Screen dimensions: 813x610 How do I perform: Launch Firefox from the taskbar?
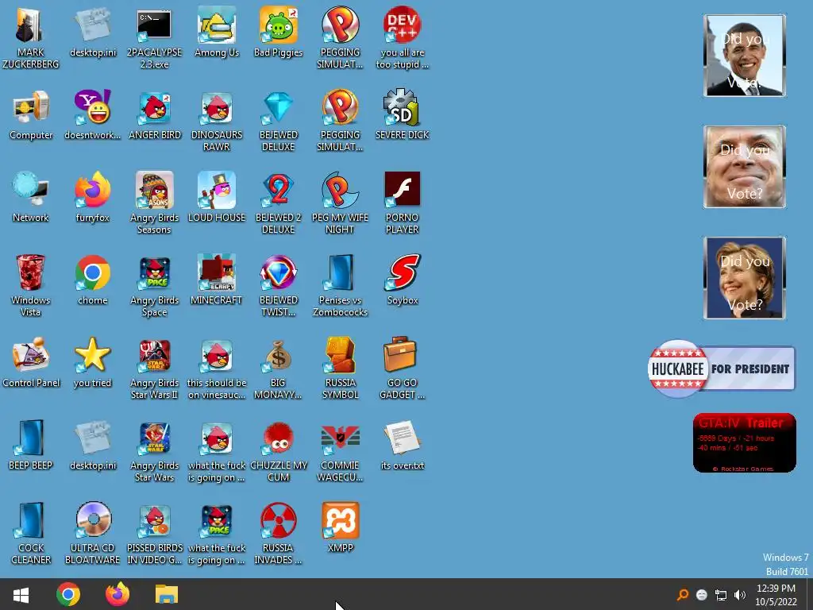coord(118,594)
